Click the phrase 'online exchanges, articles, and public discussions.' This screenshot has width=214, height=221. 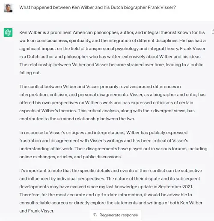[x=71, y=157]
